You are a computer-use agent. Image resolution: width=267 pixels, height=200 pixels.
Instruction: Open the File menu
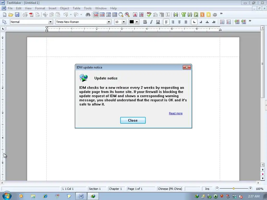pyautogui.click(x=10, y=8)
